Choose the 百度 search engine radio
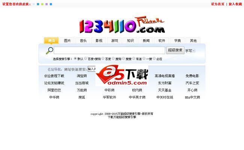Image resolution: width=244 pixels, height=150 pixels. tap(103, 58)
